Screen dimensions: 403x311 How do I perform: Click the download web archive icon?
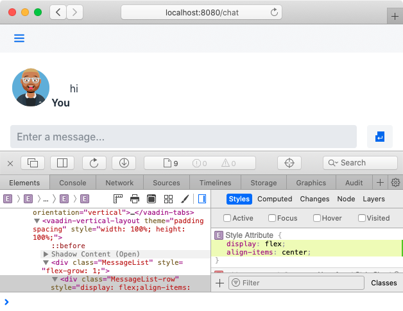tap(124, 163)
